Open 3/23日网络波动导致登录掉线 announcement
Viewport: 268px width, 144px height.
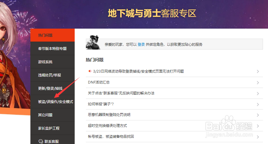tap(138, 71)
